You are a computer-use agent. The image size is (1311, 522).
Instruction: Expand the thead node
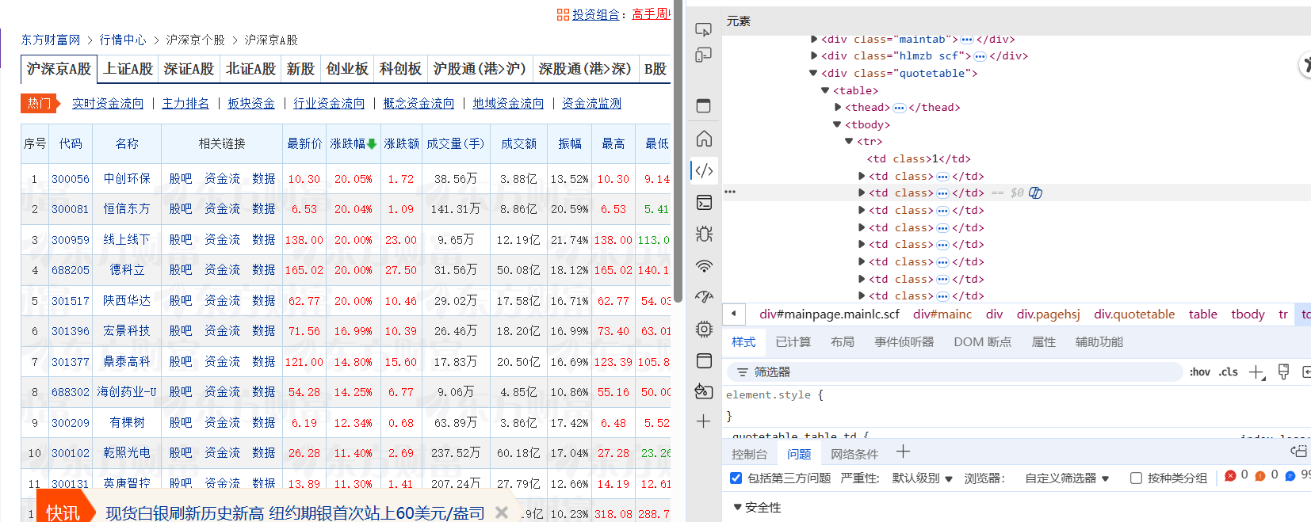pos(838,108)
